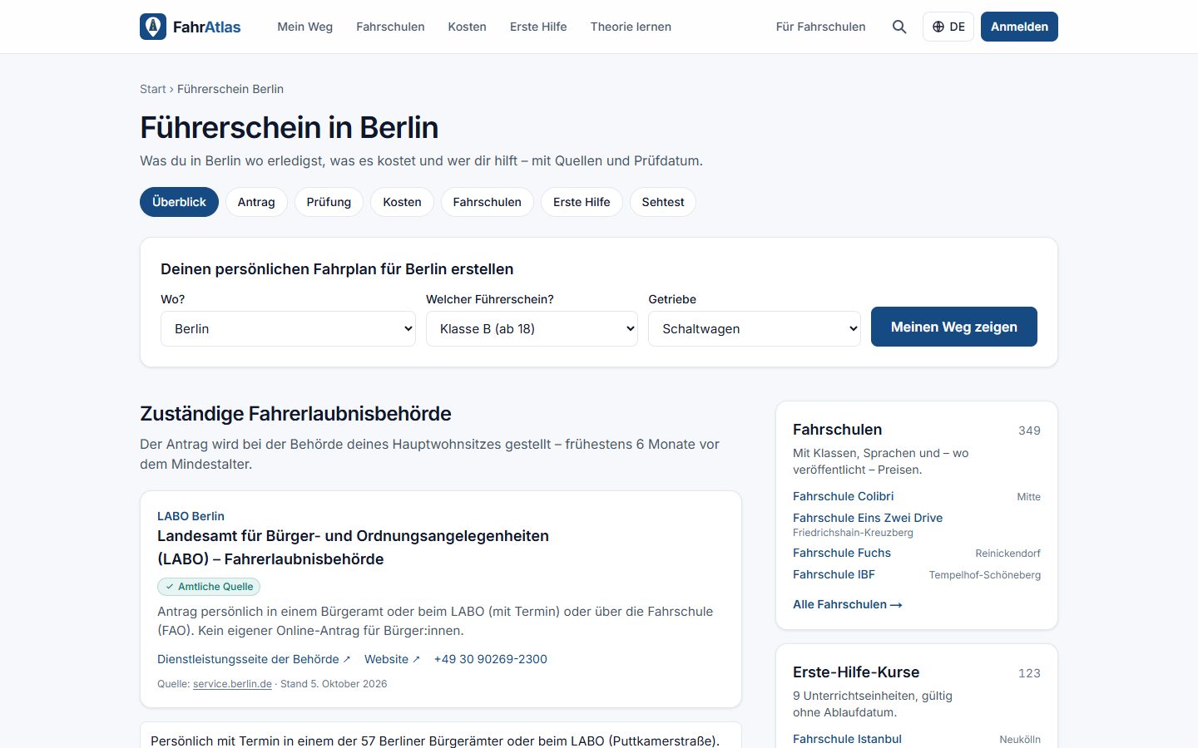This screenshot has height=748, width=1198.
Task: Click the LABO Berlin label text
Action: 191,516
